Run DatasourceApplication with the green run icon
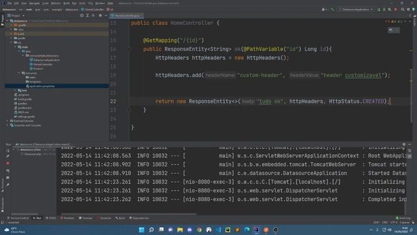417x235 pixels. click(379, 9)
